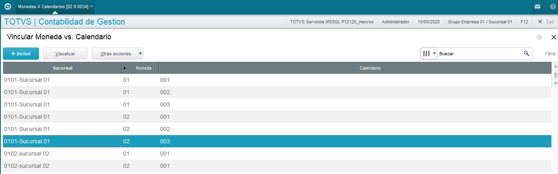The width and height of the screenshot is (558, 174).
Task: Click the Incluir button
Action: (x=21, y=54)
